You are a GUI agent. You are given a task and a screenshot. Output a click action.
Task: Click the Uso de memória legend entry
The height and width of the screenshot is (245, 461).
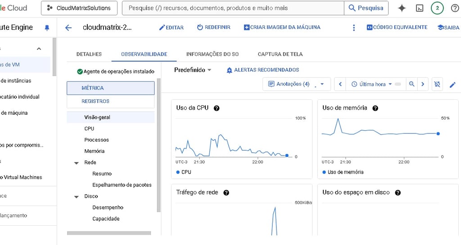pos(343,172)
